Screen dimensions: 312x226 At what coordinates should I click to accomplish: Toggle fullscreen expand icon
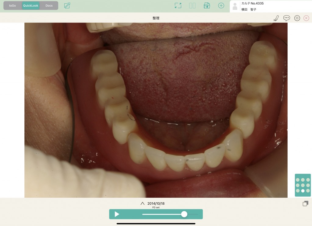(x=178, y=5)
